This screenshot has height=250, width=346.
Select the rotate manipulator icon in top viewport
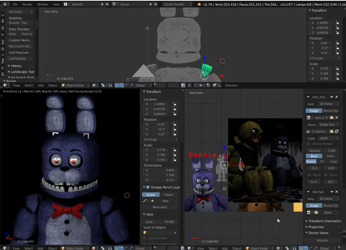pyautogui.click(x=126, y=85)
